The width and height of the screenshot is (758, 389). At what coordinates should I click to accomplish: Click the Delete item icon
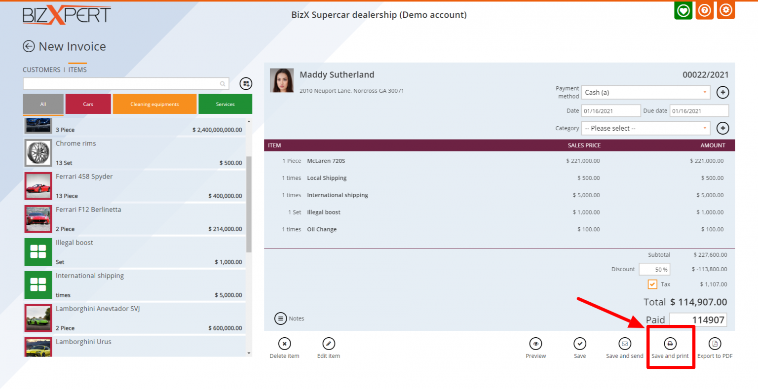(284, 344)
